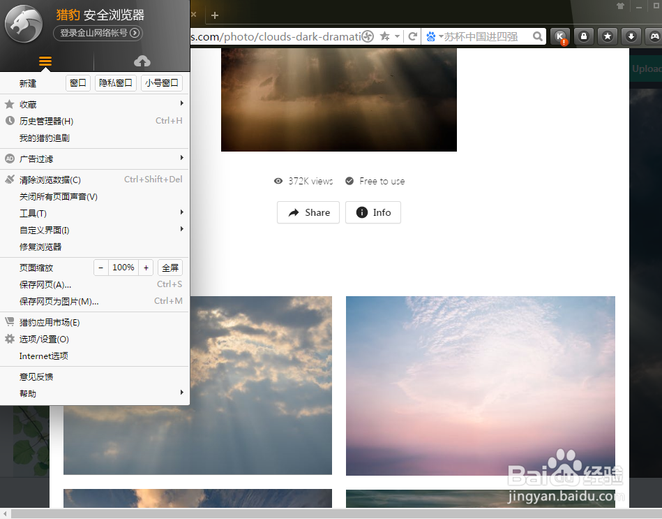Click the Liebao leopard logo icon
The width and height of the screenshot is (662, 519).
(24, 24)
